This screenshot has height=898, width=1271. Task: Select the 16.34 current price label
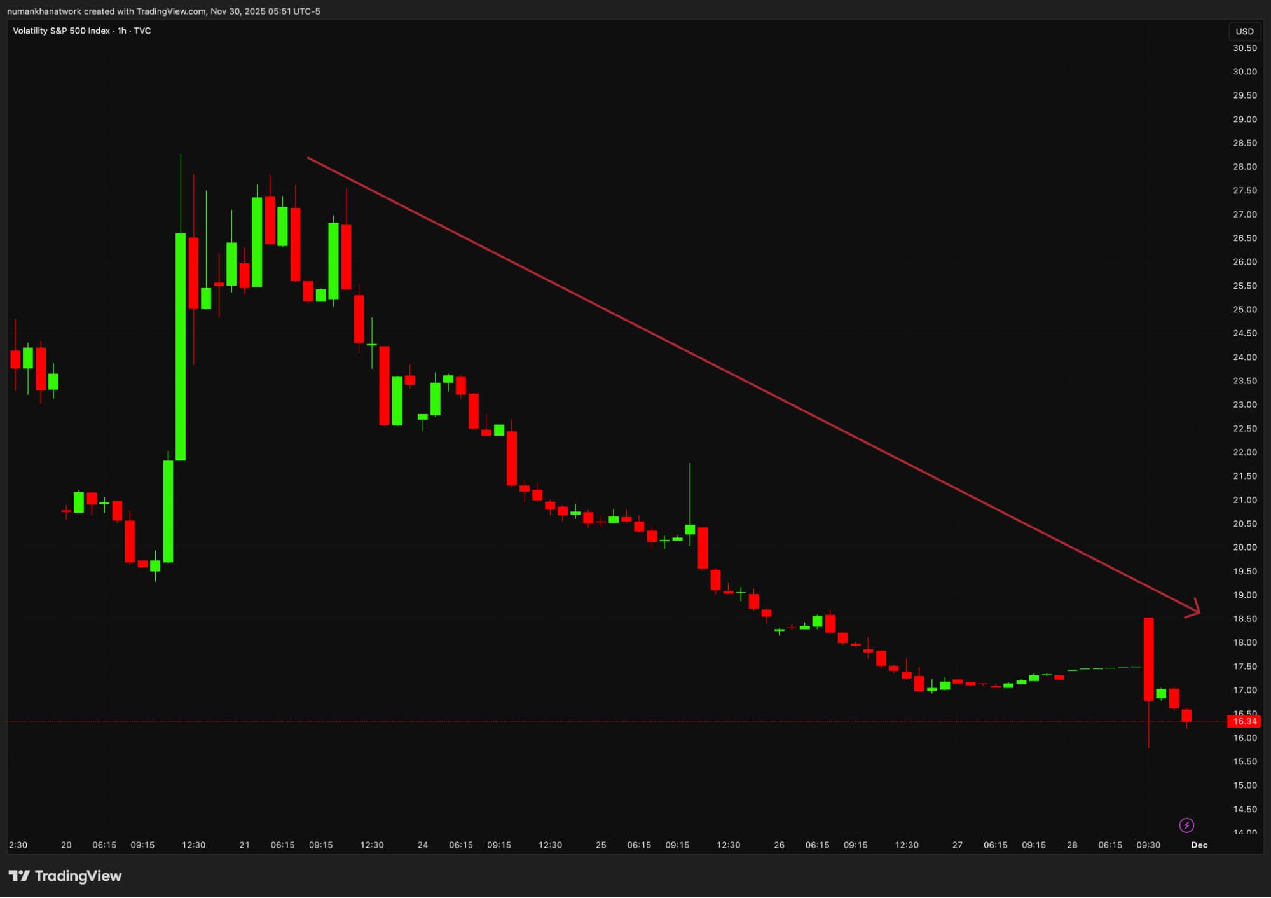(x=1244, y=721)
